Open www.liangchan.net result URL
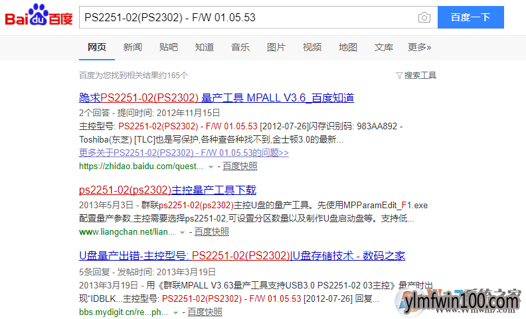Image resolution: width=526 pixels, height=319 pixels. [x=127, y=232]
